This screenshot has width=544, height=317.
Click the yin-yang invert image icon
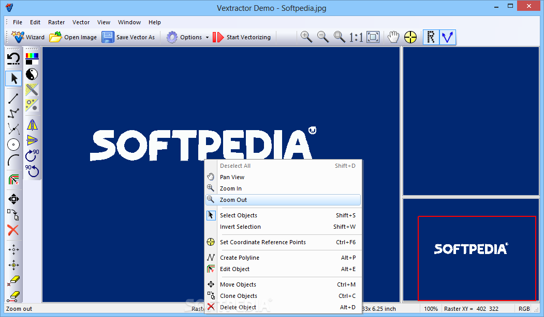[x=32, y=74]
